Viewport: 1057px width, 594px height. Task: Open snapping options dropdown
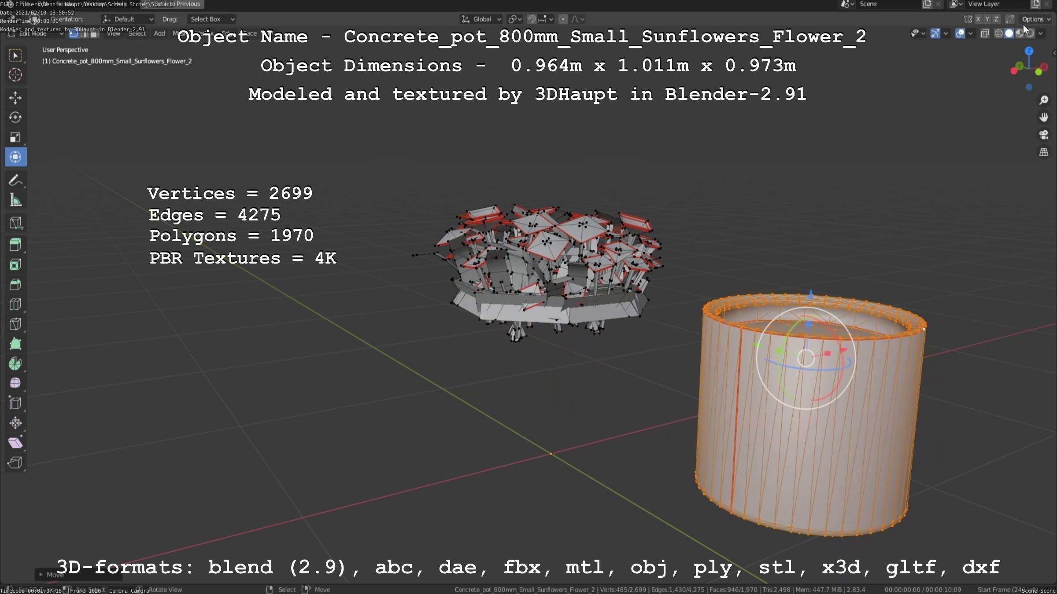546,19
